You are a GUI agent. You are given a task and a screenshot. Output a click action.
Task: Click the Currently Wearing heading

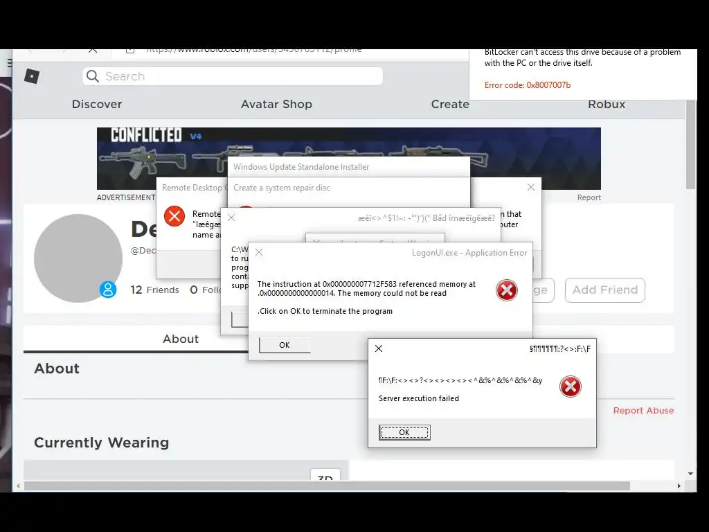point(101,443)
